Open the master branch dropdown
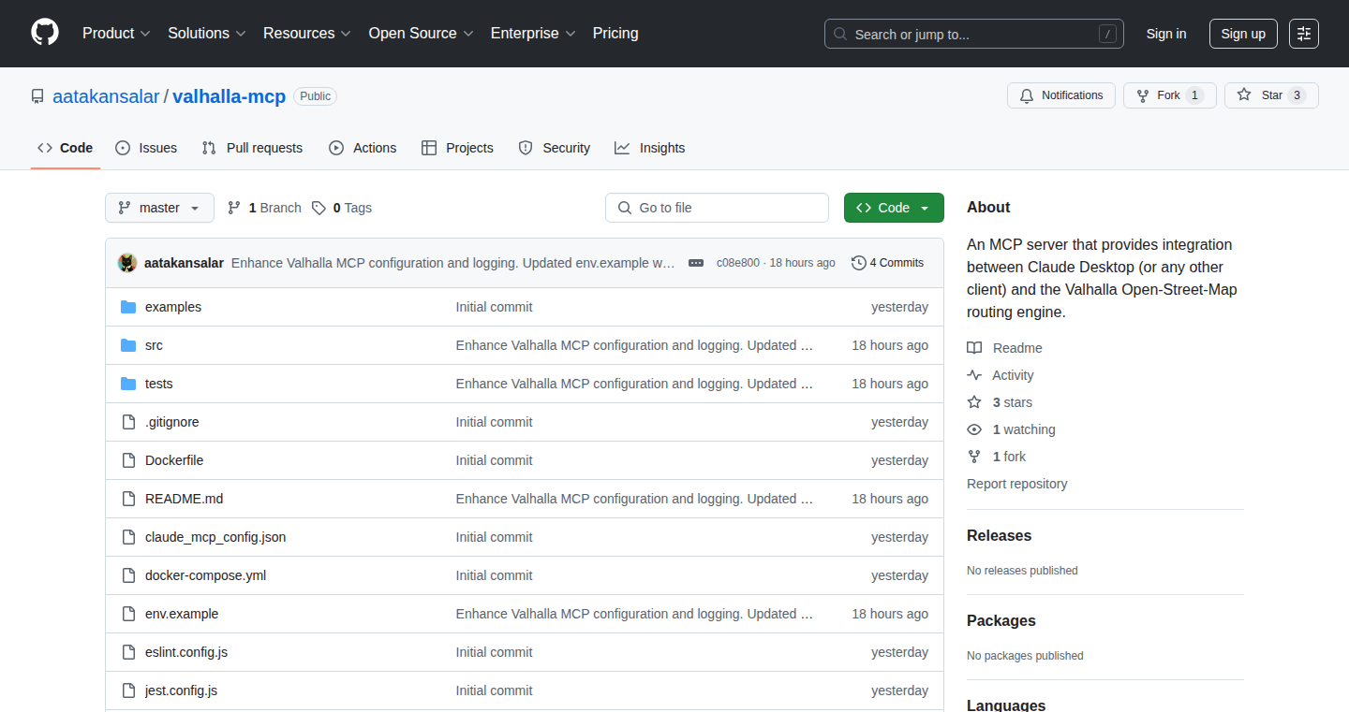The height and width of the screenshot is (712, 1349). [159, 208]
